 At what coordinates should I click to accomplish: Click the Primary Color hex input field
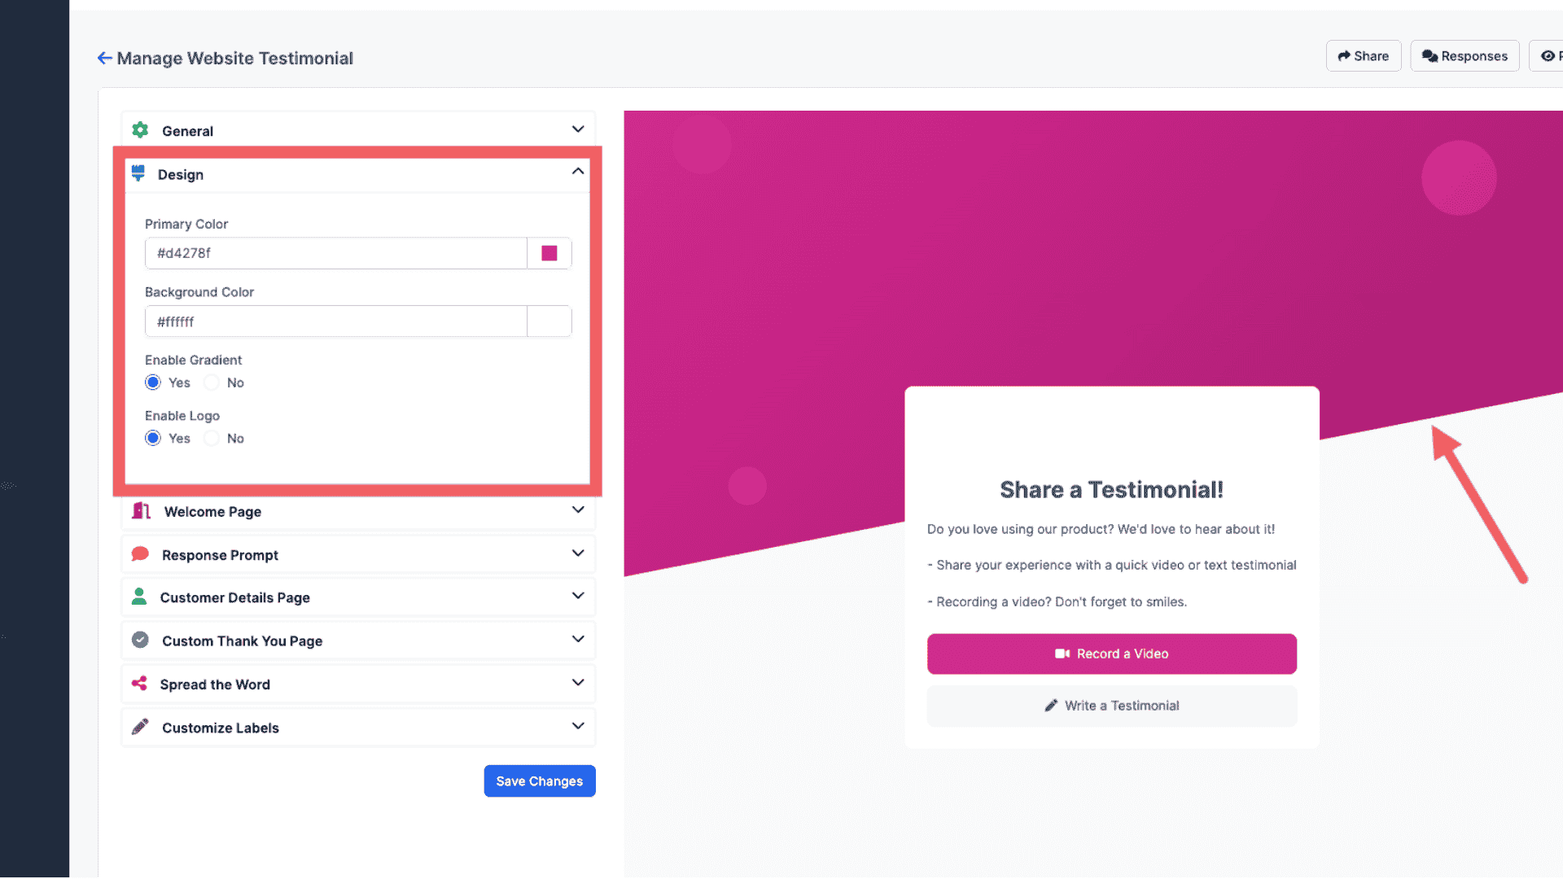(335, 253)
